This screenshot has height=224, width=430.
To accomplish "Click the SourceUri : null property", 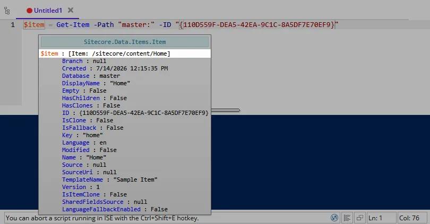I will coord(89,172).
